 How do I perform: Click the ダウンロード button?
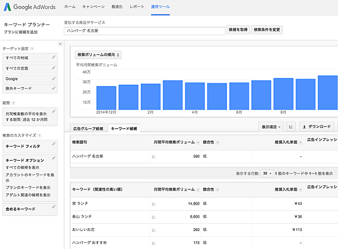pyautogui.click(x=318, y=127)
